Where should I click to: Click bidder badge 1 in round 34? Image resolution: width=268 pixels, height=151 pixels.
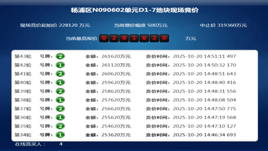coord(60,135)
